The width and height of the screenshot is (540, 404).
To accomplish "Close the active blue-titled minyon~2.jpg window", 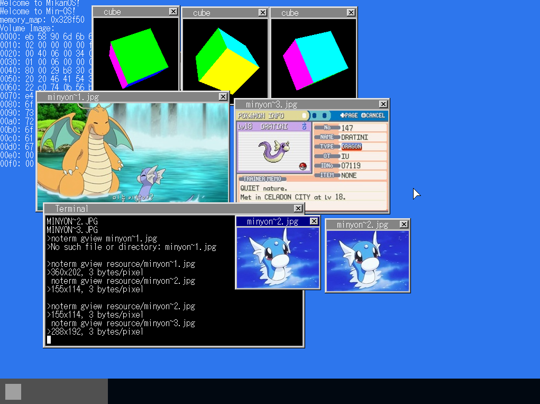I will 314,221.
